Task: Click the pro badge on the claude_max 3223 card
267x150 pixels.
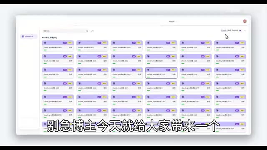Action: click(x=65, y=56)
